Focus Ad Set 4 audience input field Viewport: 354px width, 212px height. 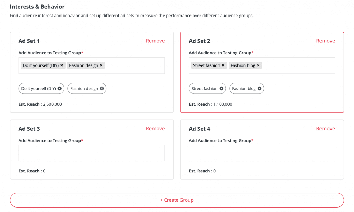(262, 153)
